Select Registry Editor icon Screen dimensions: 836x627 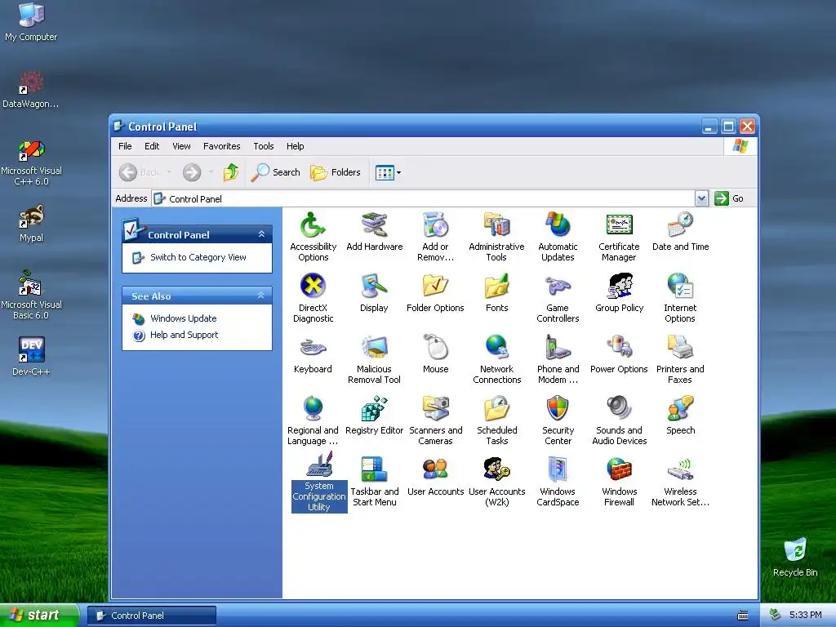[374, 416]
